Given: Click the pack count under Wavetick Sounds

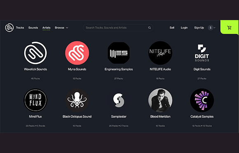Looking at the screenshot, I should 35,78.
